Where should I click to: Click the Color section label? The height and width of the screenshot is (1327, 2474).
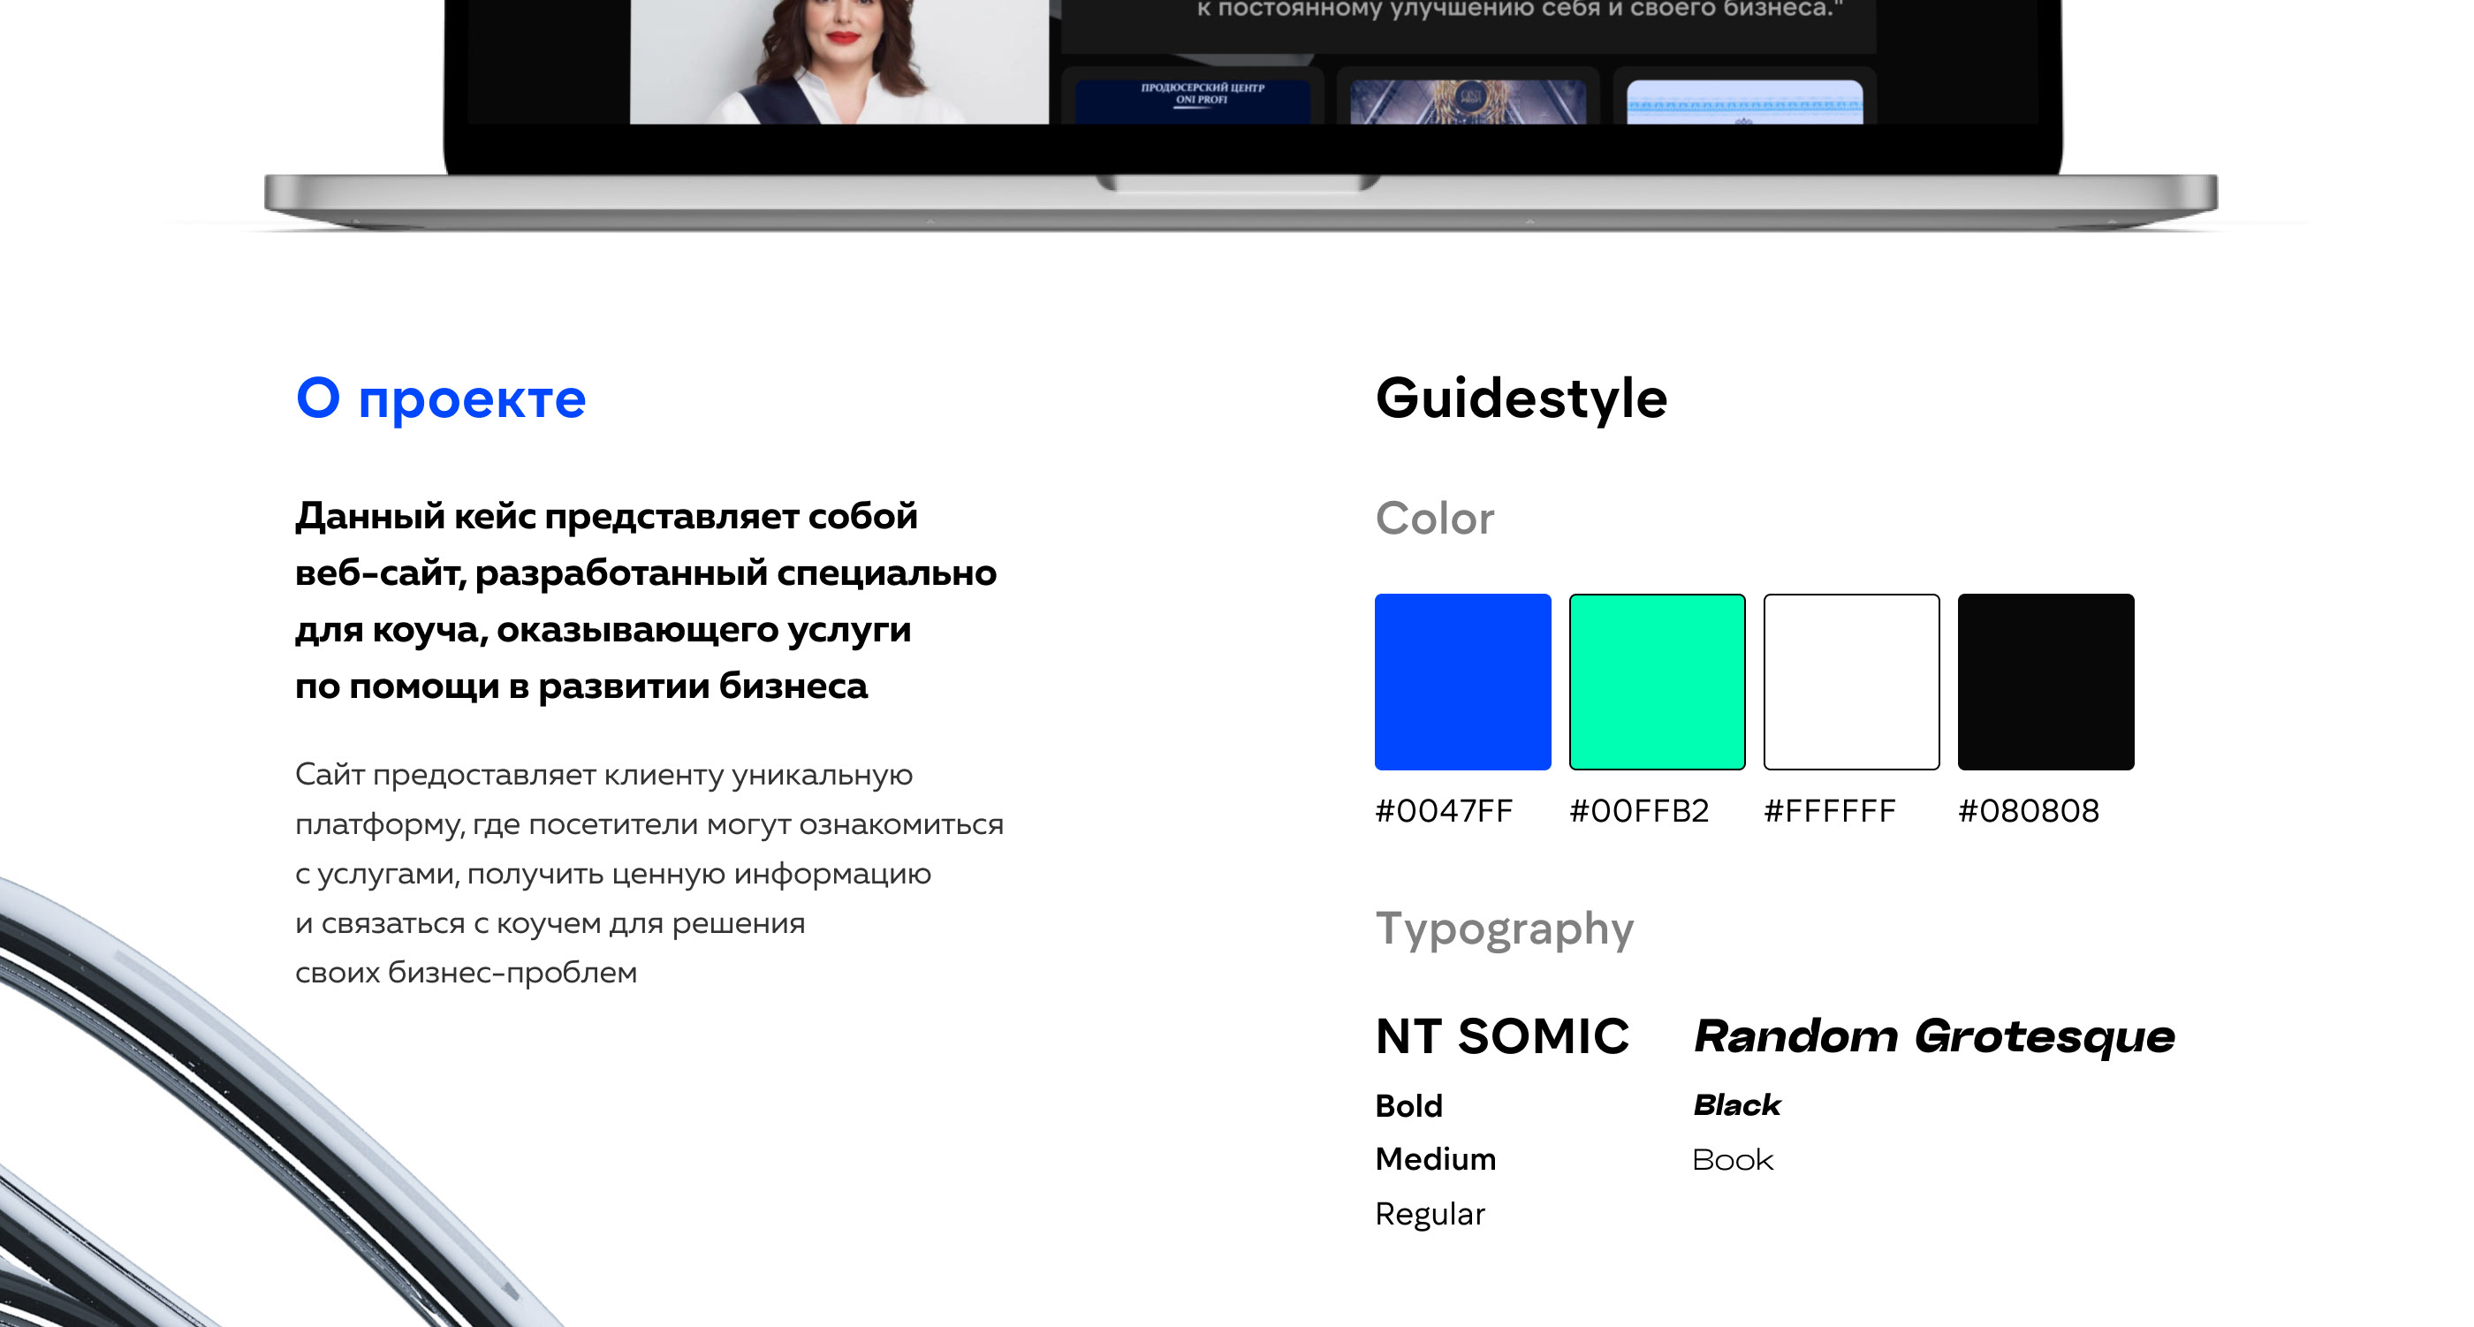click(1434, 519)
